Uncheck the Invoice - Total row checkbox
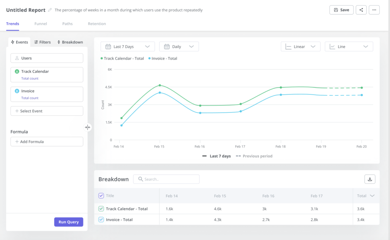This screenshot has height=240, width=390. tap(101, 220)
